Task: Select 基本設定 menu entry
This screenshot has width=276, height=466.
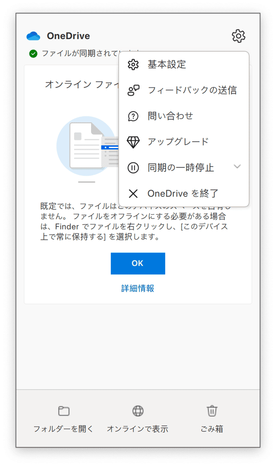Action: (x=184, y=64)
